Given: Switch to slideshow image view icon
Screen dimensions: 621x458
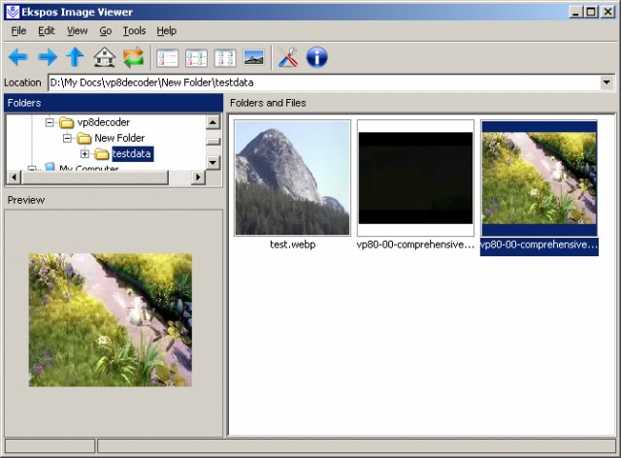Looking at the screenshot, I should pyautogui.click(x=254, y=57).
